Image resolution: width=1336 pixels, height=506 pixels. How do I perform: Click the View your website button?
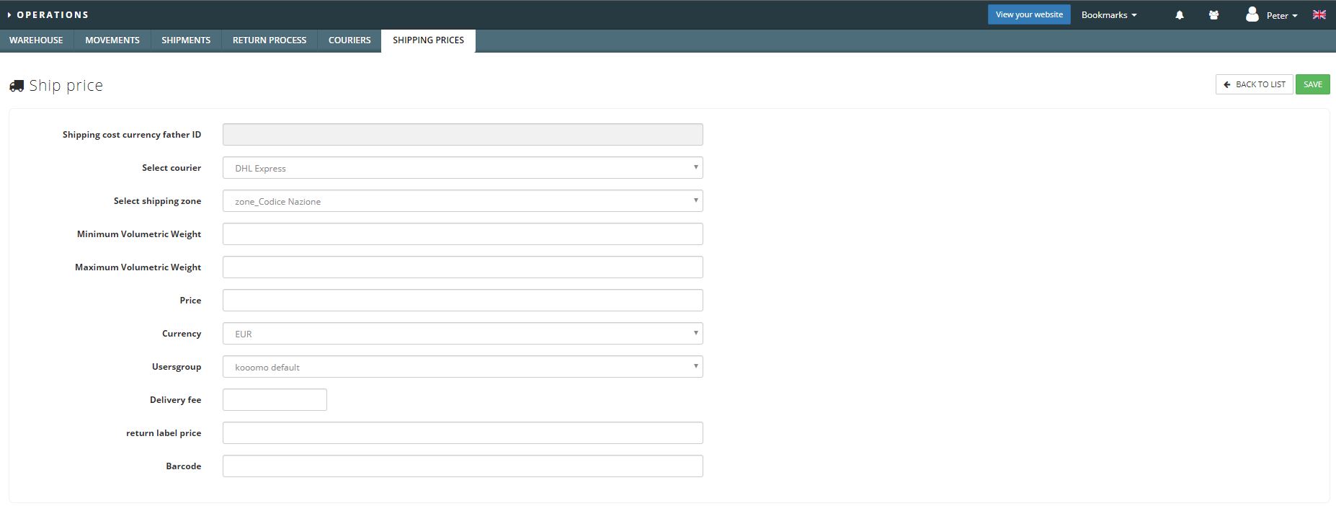1029,14
